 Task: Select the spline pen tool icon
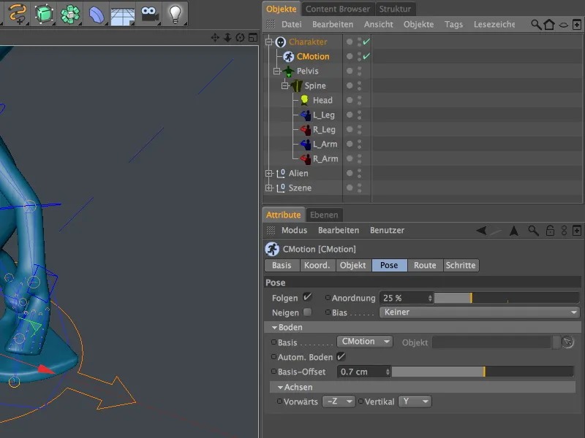(x=17, y=13)
